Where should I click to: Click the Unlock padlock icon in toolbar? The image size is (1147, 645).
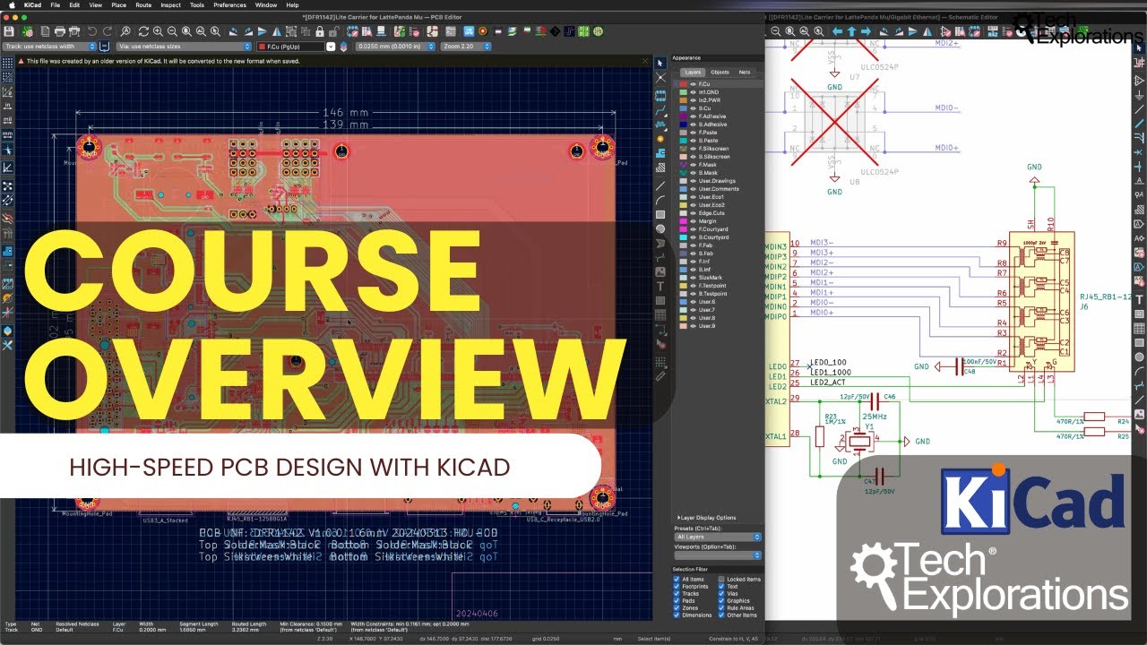click(x=333, y=30)
